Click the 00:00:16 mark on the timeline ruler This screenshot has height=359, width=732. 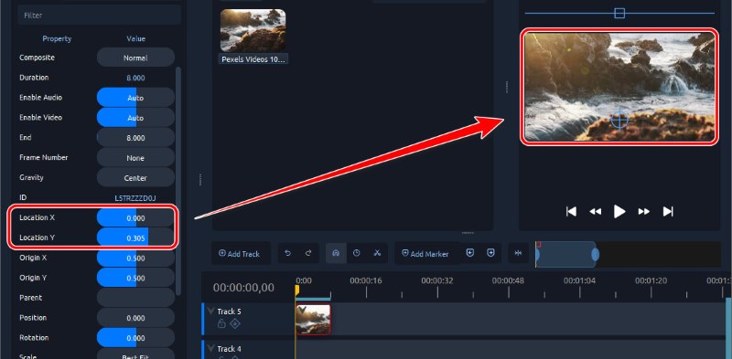point(366,280)
